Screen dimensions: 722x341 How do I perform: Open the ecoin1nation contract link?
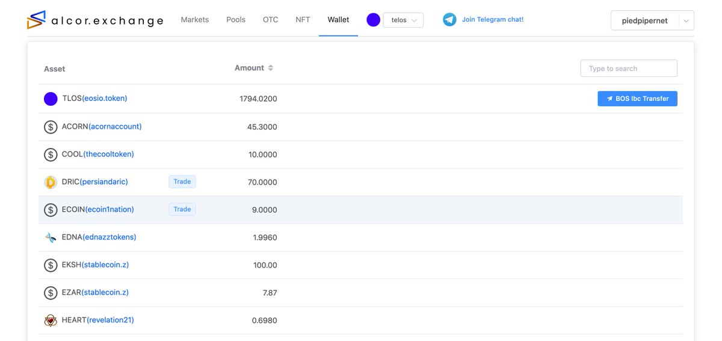pos(110,209)
